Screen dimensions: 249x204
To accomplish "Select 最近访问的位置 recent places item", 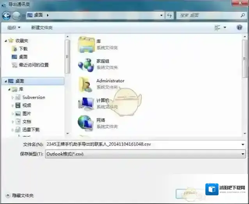I will [34, 65].
